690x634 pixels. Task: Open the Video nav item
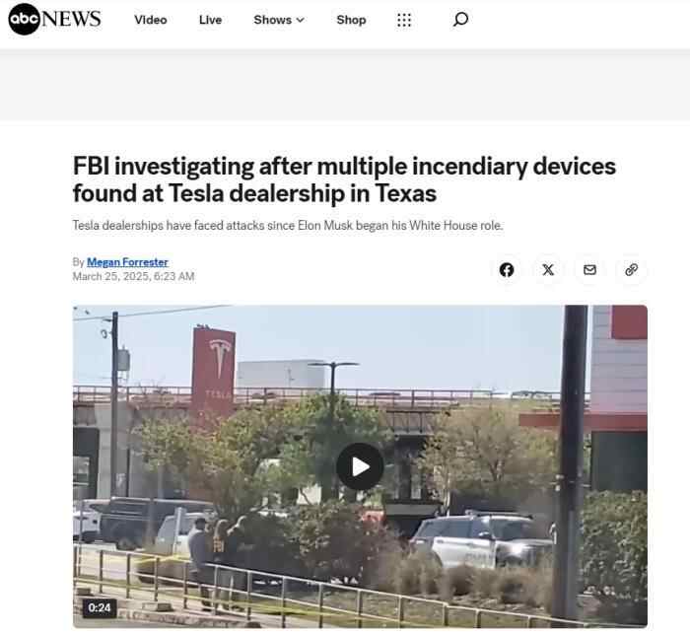pos(151,20)
